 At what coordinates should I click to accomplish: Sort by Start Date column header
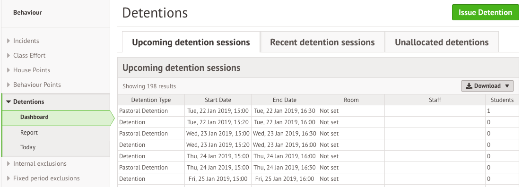pyautogui.click(x=217, y=100)
